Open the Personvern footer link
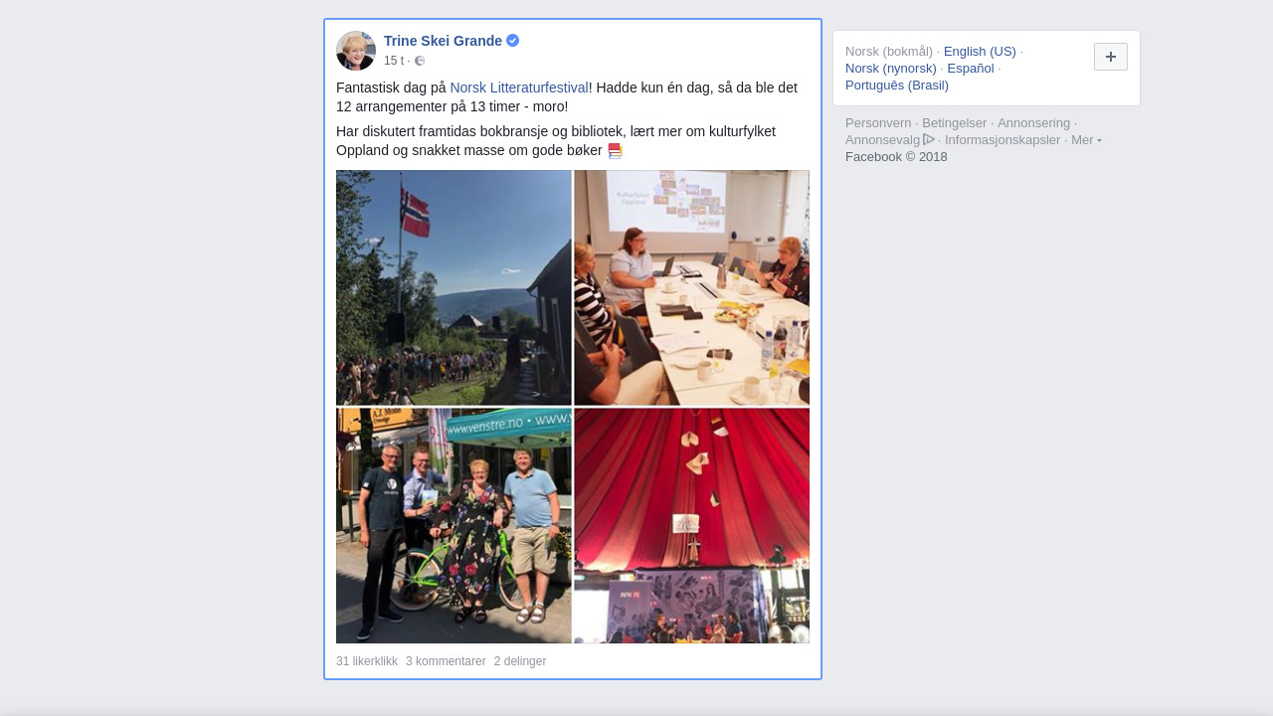 coord(878,123)
